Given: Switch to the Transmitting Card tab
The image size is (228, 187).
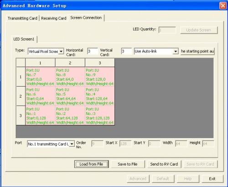Looking at the screenshot, I should (x=22, y=18).
